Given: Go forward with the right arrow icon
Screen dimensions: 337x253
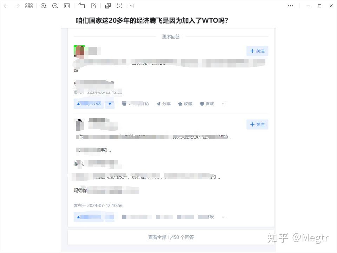Looking at the screenshot, I should (x=18, y=6).
